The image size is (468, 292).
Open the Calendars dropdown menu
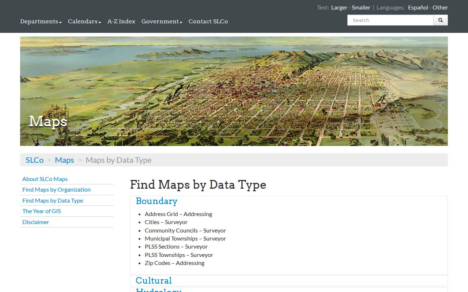[x=84, y=22]
